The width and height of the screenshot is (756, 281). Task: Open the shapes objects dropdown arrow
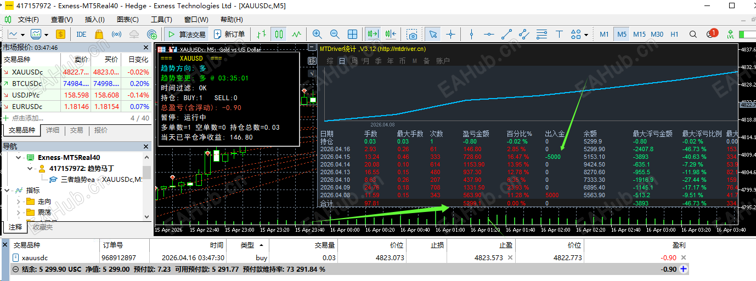(586, 35)
